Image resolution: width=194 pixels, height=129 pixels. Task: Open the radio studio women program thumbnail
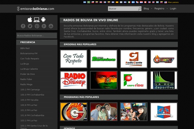click(x=134, y=112)
